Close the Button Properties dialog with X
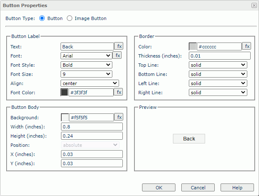 click(254, 5)
